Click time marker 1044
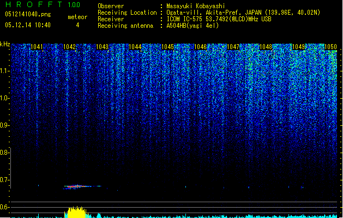This screenshot has width=343, height=218. click(x=135, y=47)
